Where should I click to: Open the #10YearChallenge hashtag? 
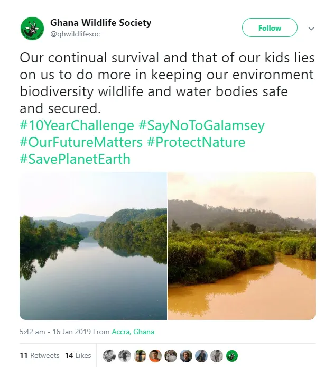77,126
